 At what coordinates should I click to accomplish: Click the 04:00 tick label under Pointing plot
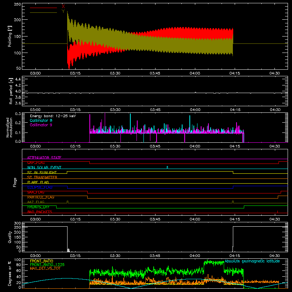coord(195,73)
